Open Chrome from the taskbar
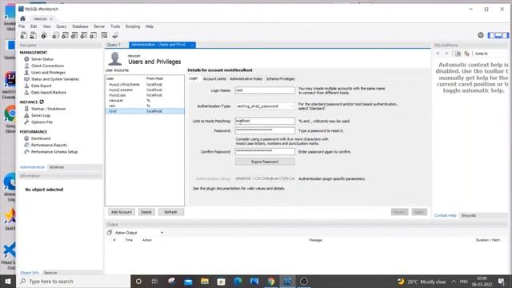Viewport: 512px width, 288px height. pos(271,281)
